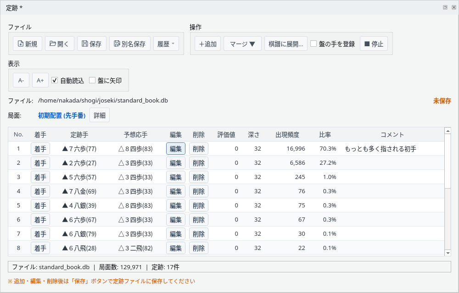459x293 pixels.
Task: Click the 16,996 frequency cell
Action: click(x=296, y=148)
